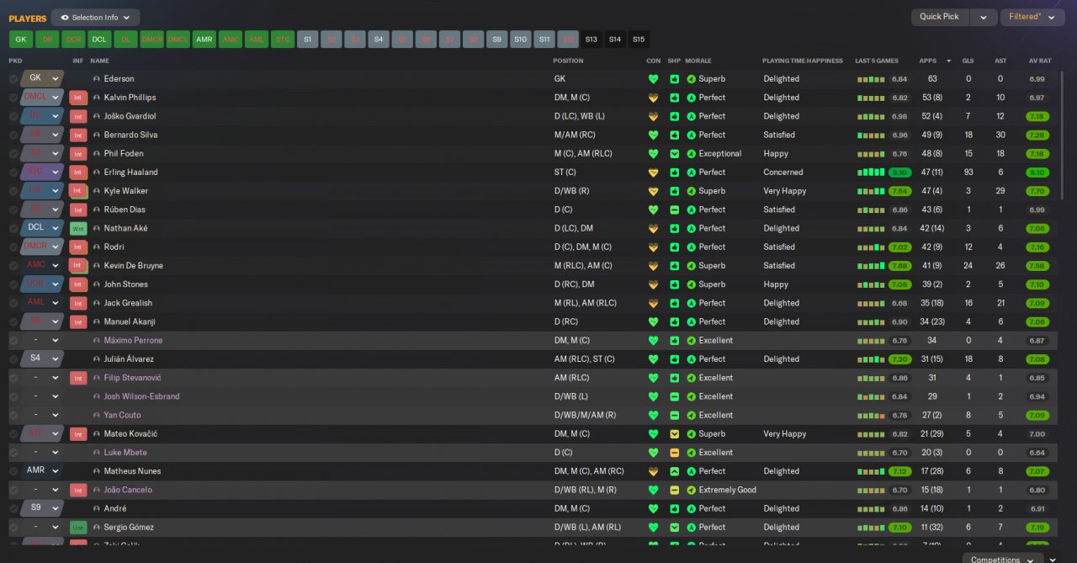Click the Int badge beside João Cancelo
This screenshot has width=1077, height=563.
tap(78, 490)
